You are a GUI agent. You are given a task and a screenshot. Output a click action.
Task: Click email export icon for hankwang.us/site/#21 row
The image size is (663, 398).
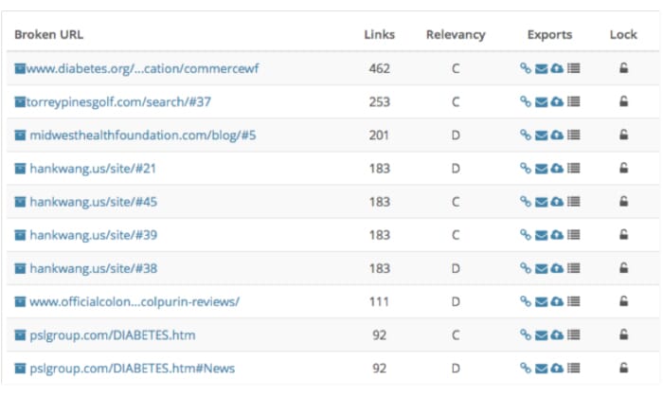coord(541,169)
